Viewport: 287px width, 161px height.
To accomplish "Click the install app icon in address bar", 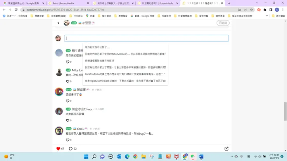I will (x=239, y=10).
